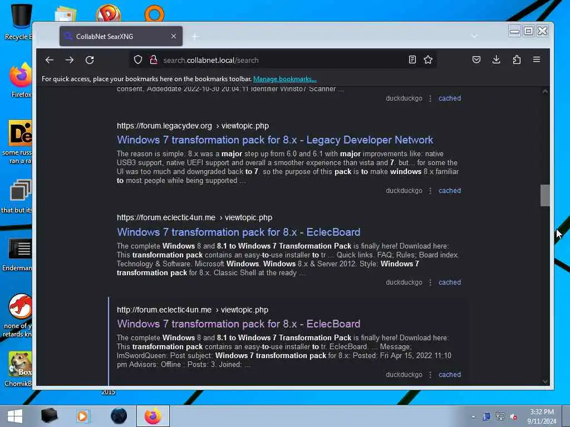
Task: Click the forum.legacydev.org result URL
Action: point(193,126)
